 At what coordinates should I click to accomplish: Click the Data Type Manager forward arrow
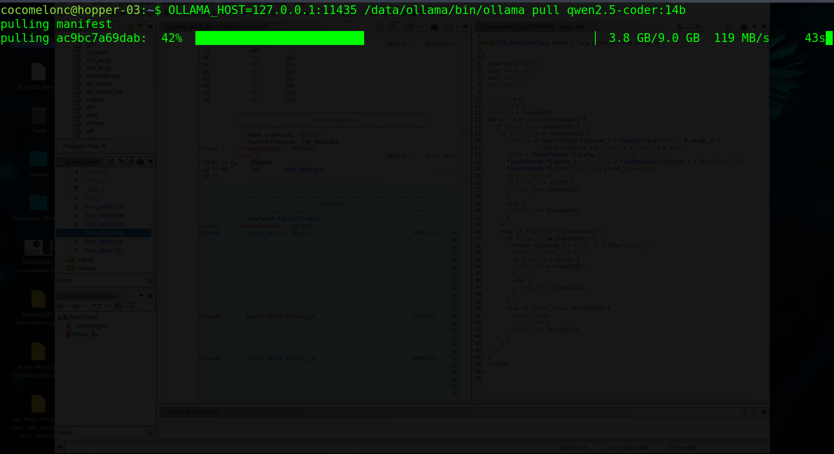(x=76, y=306)
